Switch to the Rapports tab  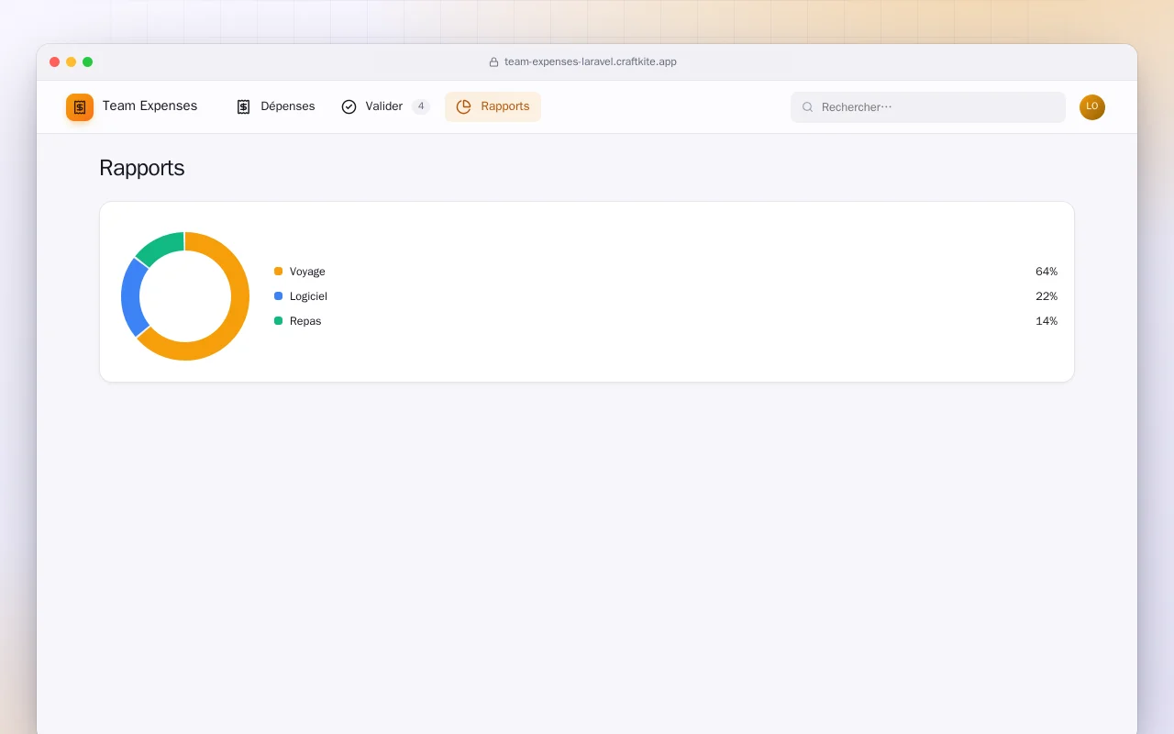(493, 106)
